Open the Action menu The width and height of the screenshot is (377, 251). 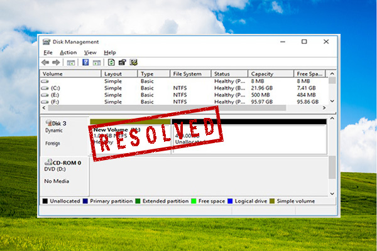pos(68,53)
